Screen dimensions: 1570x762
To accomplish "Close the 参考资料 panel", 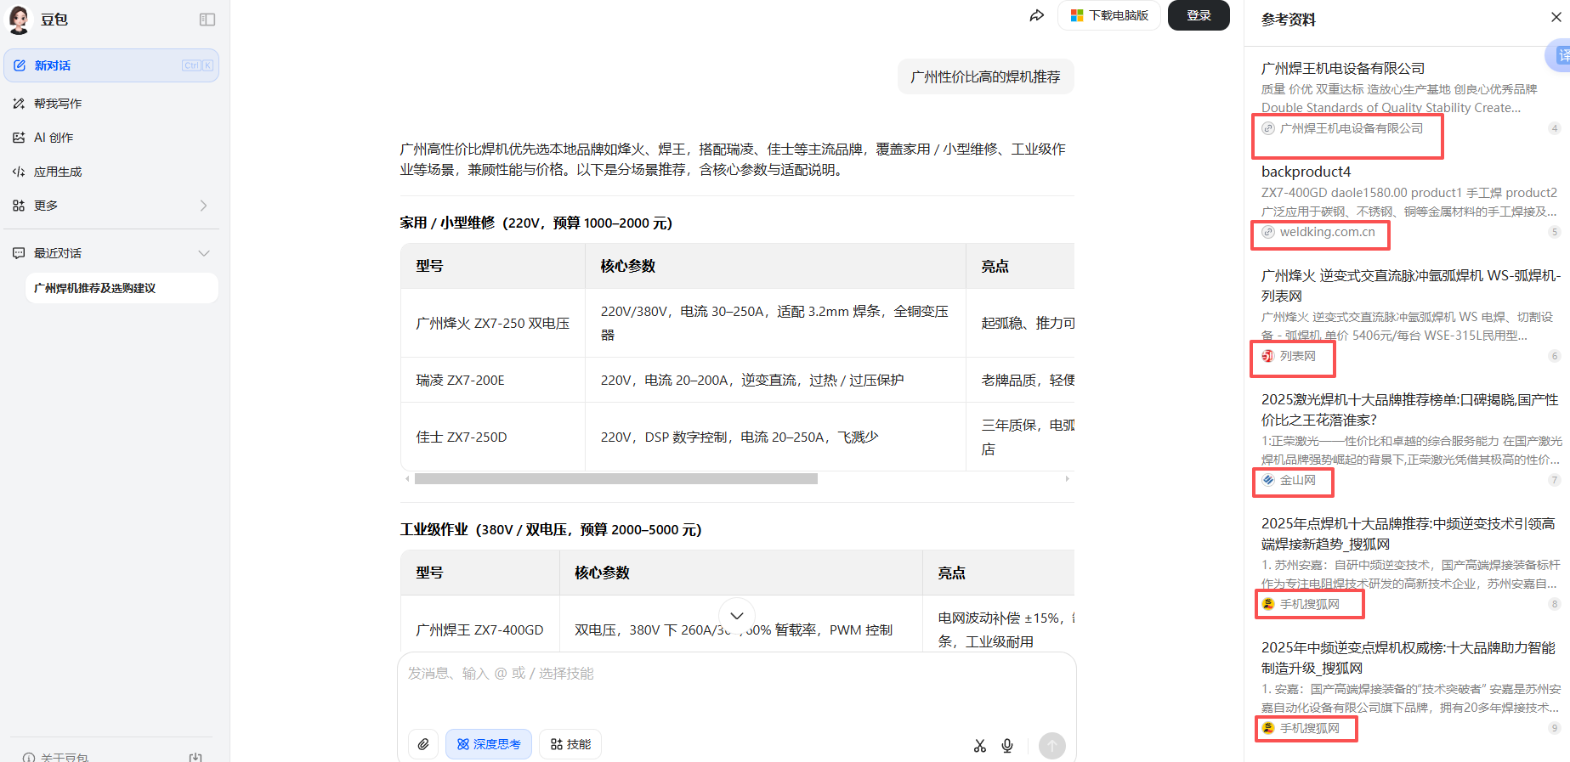I will point(1556,17).
